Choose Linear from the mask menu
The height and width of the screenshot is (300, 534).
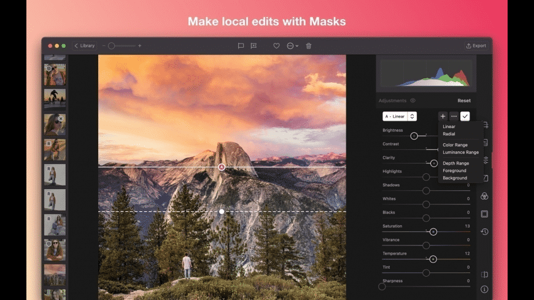449,126
